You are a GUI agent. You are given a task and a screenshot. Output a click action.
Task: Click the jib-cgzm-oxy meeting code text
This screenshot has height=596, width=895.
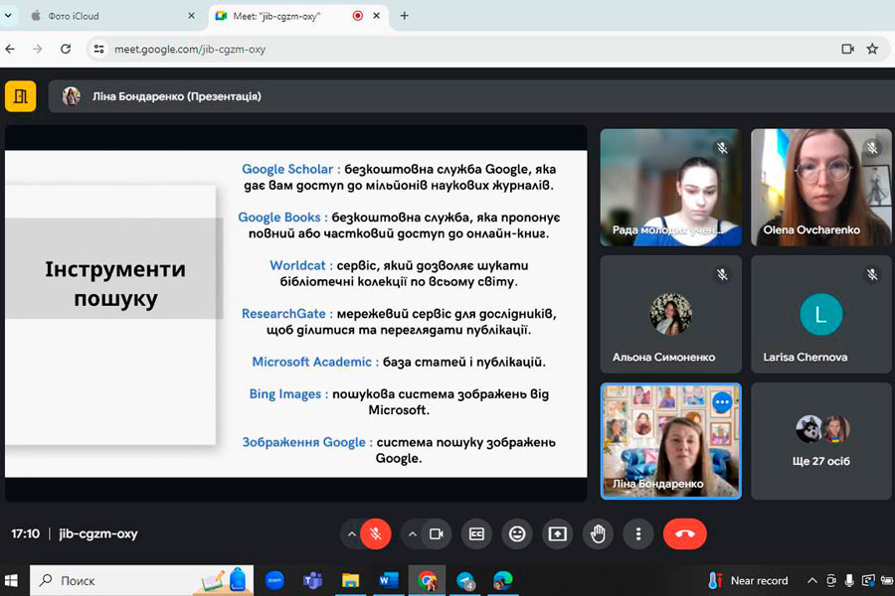click(x=98, y=533)
